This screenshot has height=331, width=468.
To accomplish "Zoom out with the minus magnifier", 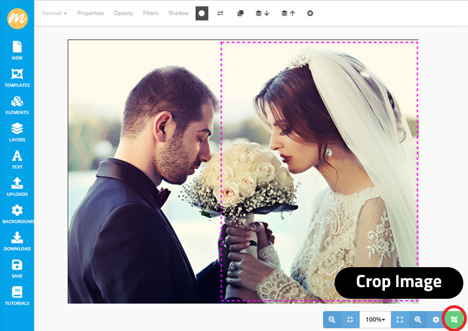I will point(332,319).
